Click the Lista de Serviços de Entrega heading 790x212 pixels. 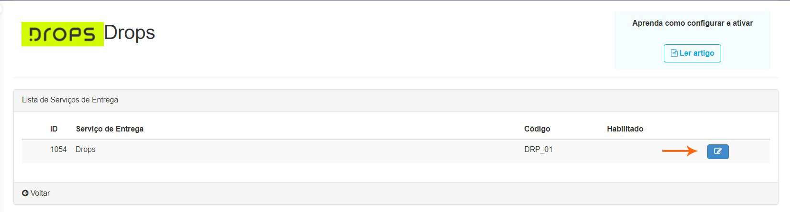(70, 100)
